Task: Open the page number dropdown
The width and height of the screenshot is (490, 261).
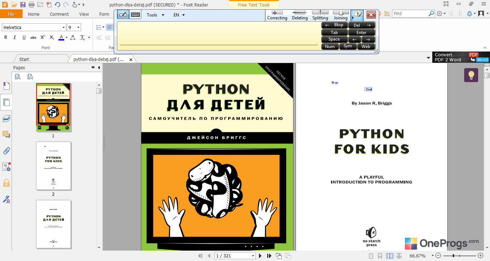Action: pyautogui.click(x=253, y=256)
